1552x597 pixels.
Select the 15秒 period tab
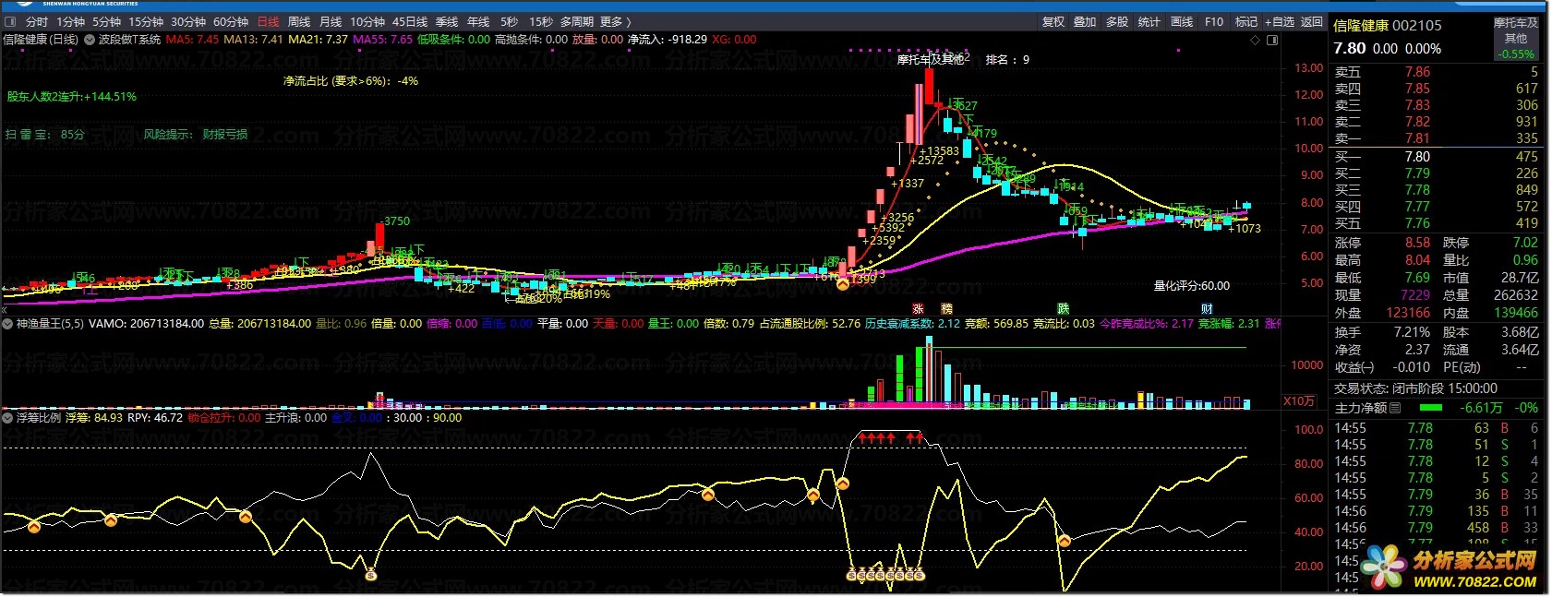541,22
